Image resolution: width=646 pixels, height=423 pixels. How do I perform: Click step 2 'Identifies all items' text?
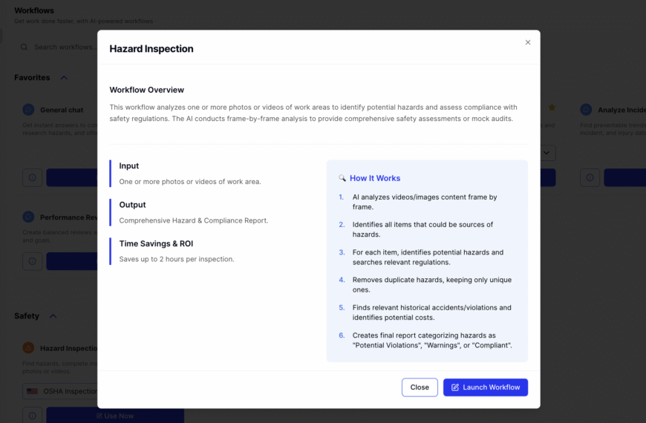[x=422, y=229]
